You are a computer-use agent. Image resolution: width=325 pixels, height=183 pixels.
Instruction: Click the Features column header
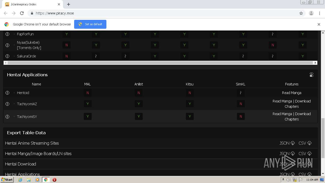pyautogui.click(x=292, y=84)
